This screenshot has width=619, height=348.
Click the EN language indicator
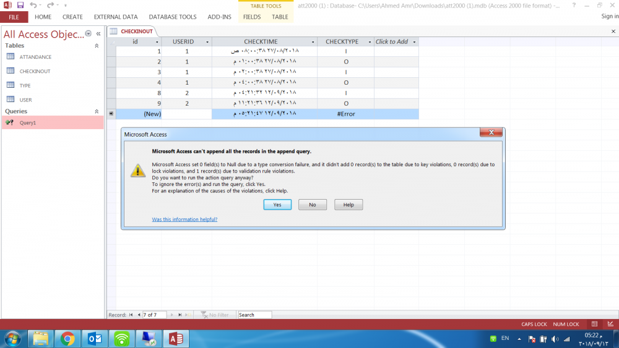(505, 338)
